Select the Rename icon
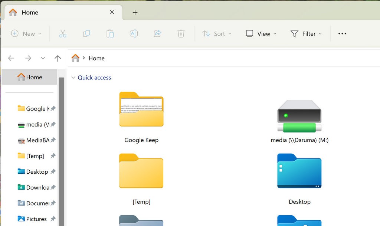380x226 pixels. [134, 33]
